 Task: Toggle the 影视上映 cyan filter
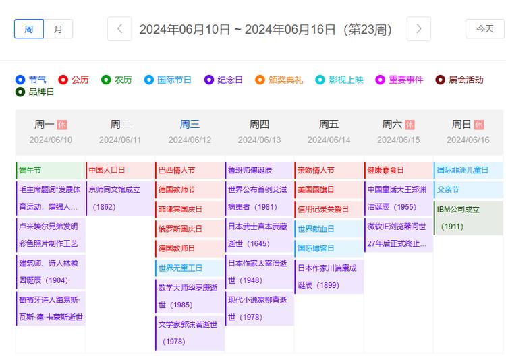pos(320,80)
